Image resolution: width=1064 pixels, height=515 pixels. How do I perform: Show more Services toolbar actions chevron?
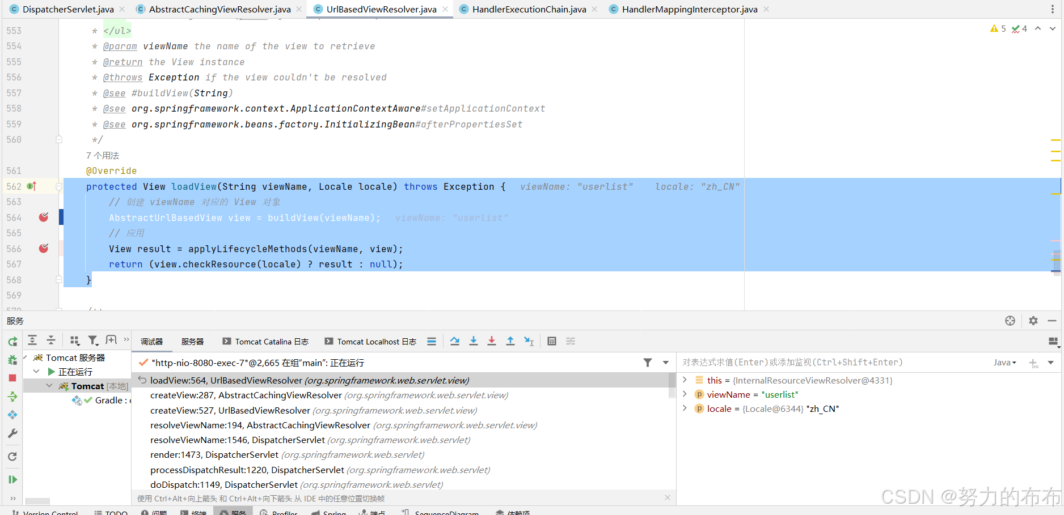pos(126,340)
